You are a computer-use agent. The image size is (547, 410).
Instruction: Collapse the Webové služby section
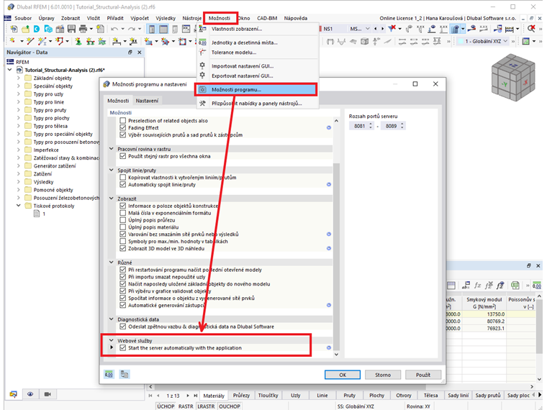point(112,340)
